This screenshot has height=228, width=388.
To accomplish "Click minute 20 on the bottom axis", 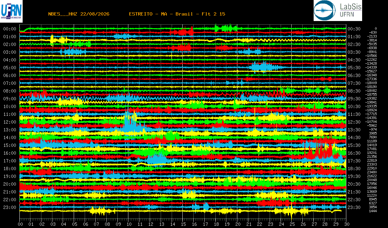I will tap(237, 224).
